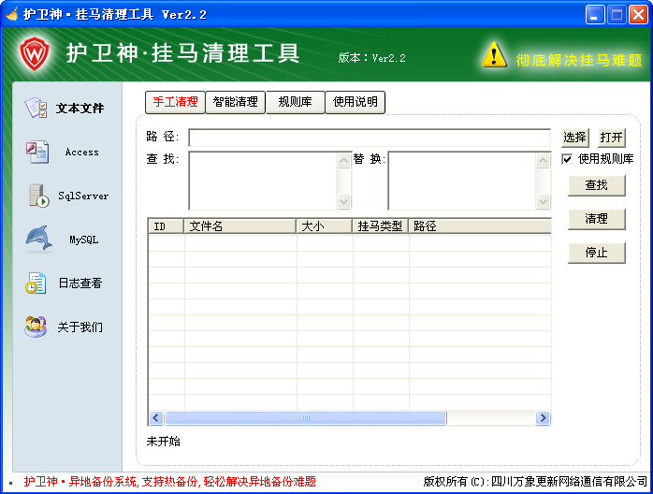The height and width of the screenshot is (494, 653).
Task: Click the horizontal scrollbar right arrow in results list
Action: (x=543, y=418)
